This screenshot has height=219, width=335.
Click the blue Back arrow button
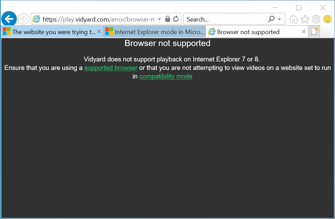pos(9,19)
